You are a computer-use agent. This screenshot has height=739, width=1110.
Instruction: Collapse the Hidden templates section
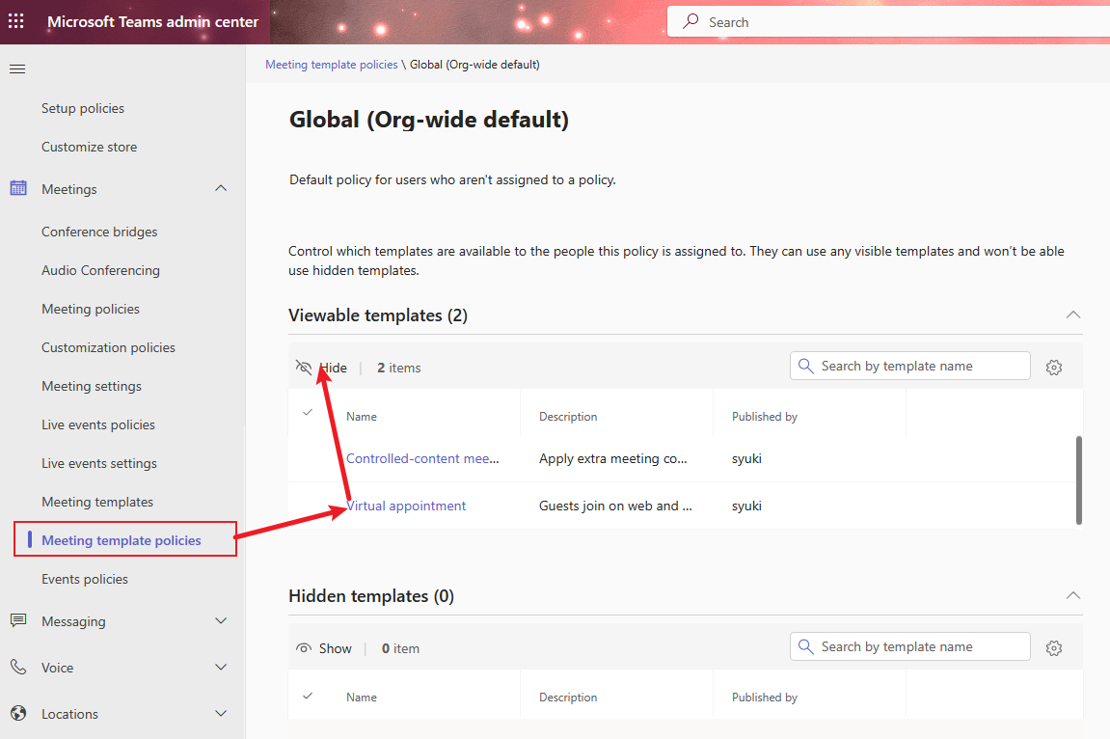click(1073, 595)
